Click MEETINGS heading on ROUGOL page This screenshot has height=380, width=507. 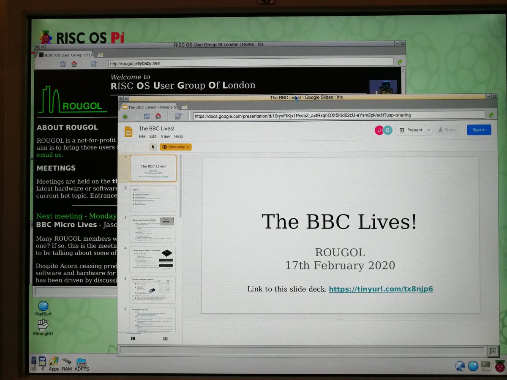pos(56,168)
